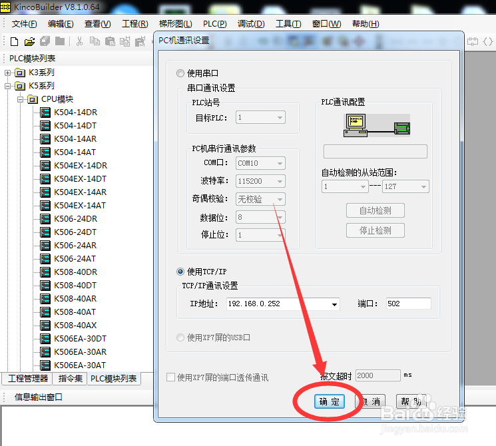Screen dimensions: 496x446
Task: Select the 使用TCP/IP radio button
Action: [180, 272]
